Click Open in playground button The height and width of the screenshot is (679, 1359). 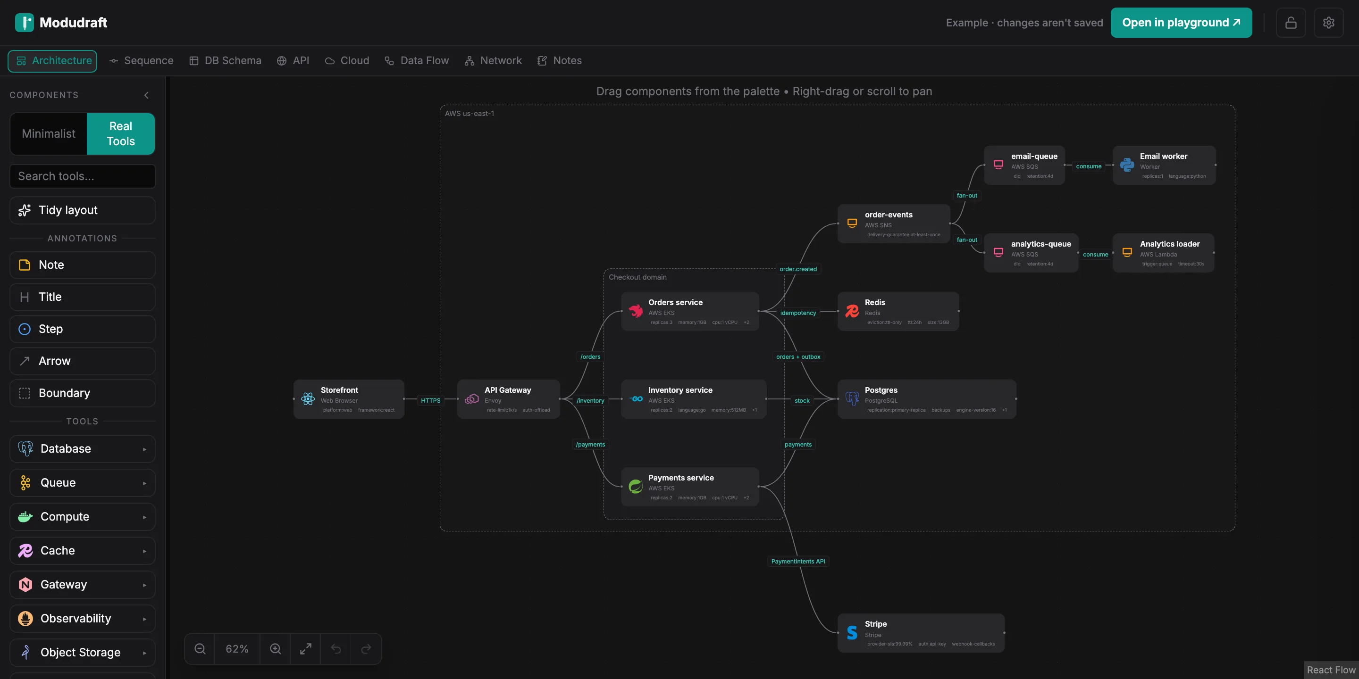(x=1181, y=23)
